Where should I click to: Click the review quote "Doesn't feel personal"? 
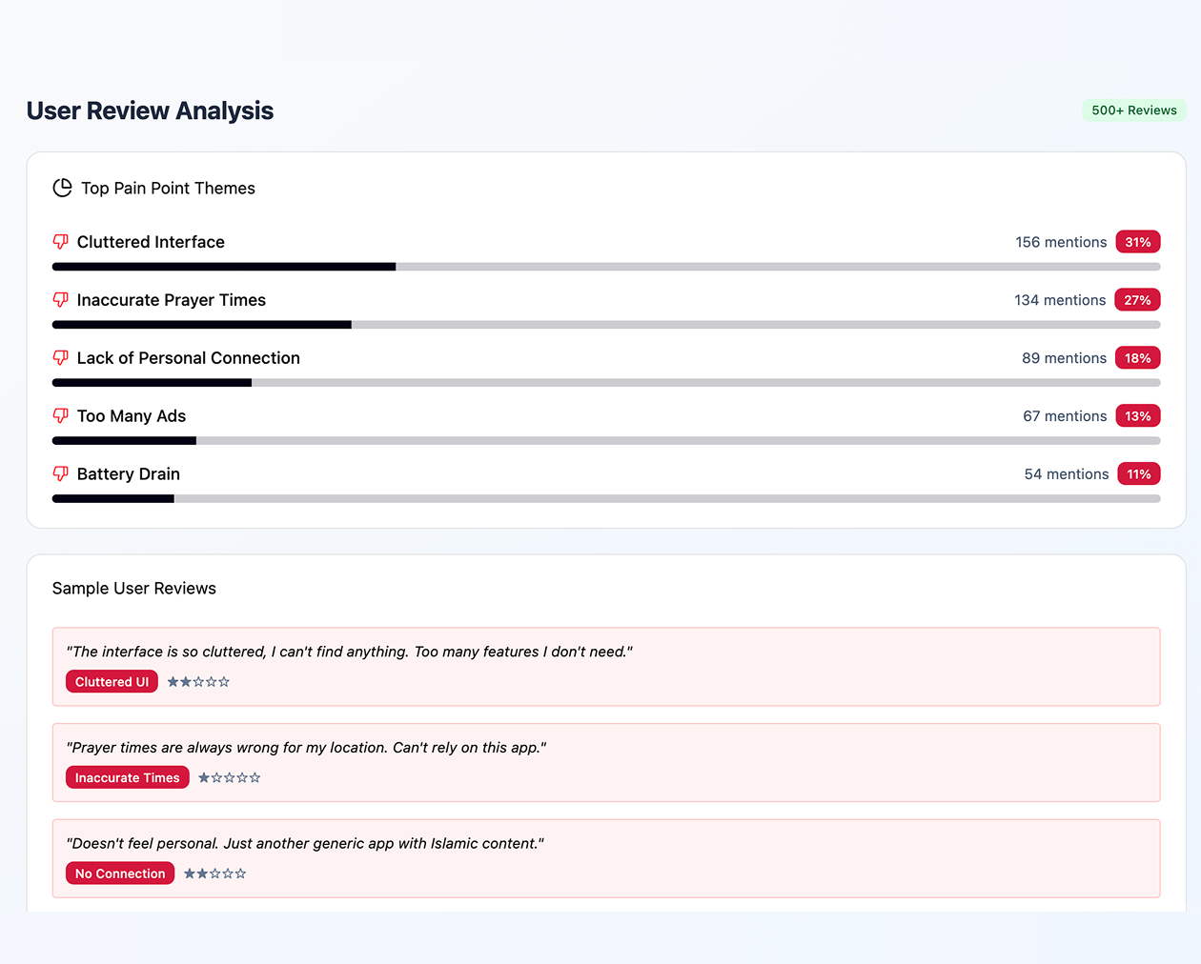305,844
